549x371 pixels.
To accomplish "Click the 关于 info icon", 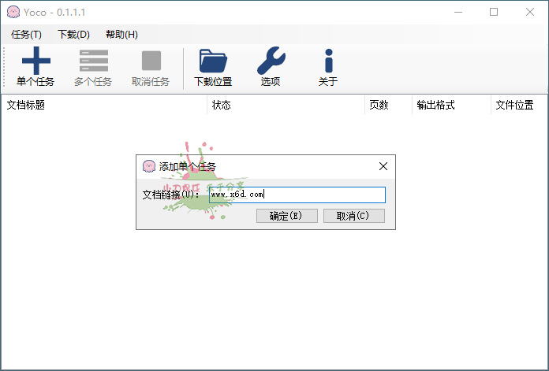I will pos(328,61).
